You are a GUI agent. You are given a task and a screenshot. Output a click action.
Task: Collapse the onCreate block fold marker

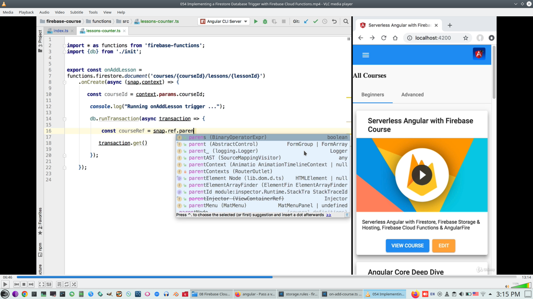click(x=64, y=82)
